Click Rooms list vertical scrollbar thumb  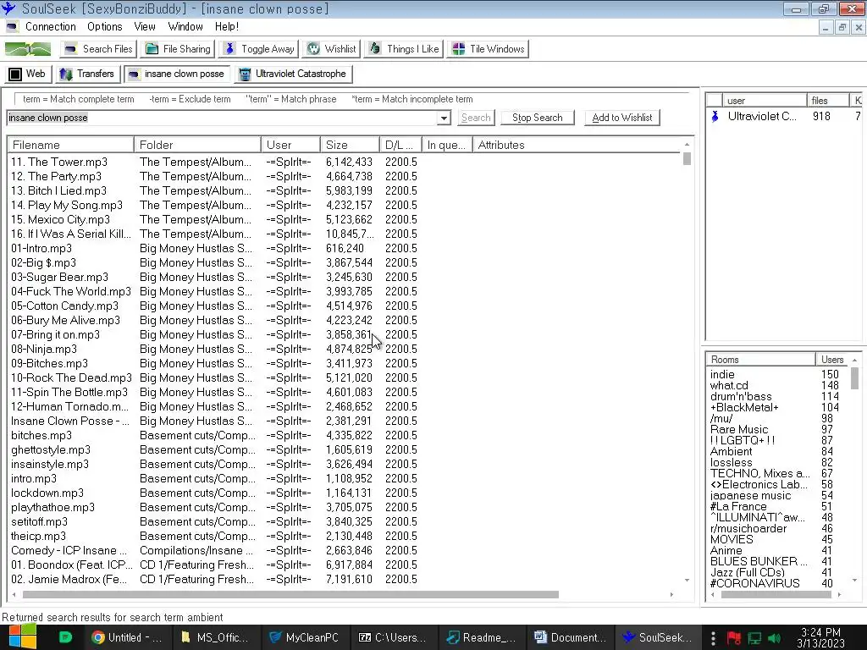tap(854, 378)
